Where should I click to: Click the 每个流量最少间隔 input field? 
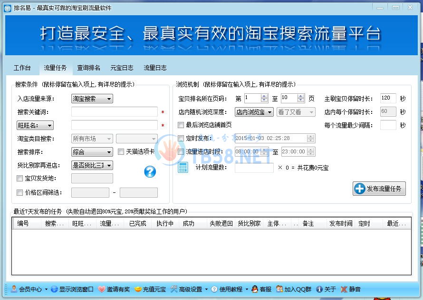(x=388, y=125)
